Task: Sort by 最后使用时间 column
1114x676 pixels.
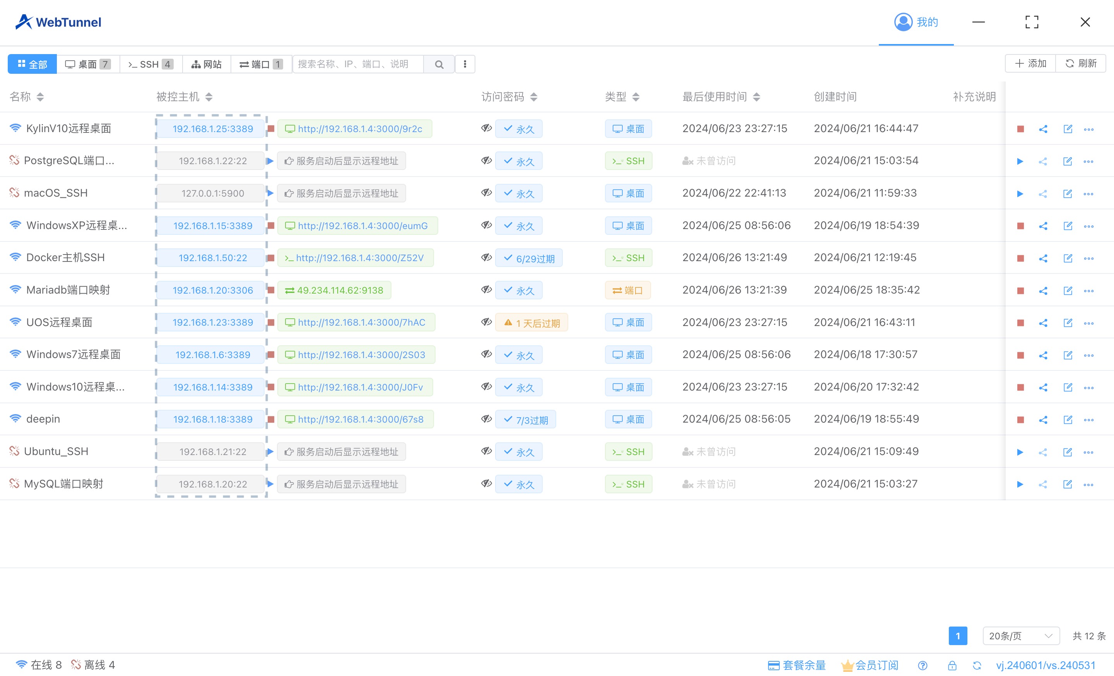Action: pyautogui.click(x=757, y=97)
